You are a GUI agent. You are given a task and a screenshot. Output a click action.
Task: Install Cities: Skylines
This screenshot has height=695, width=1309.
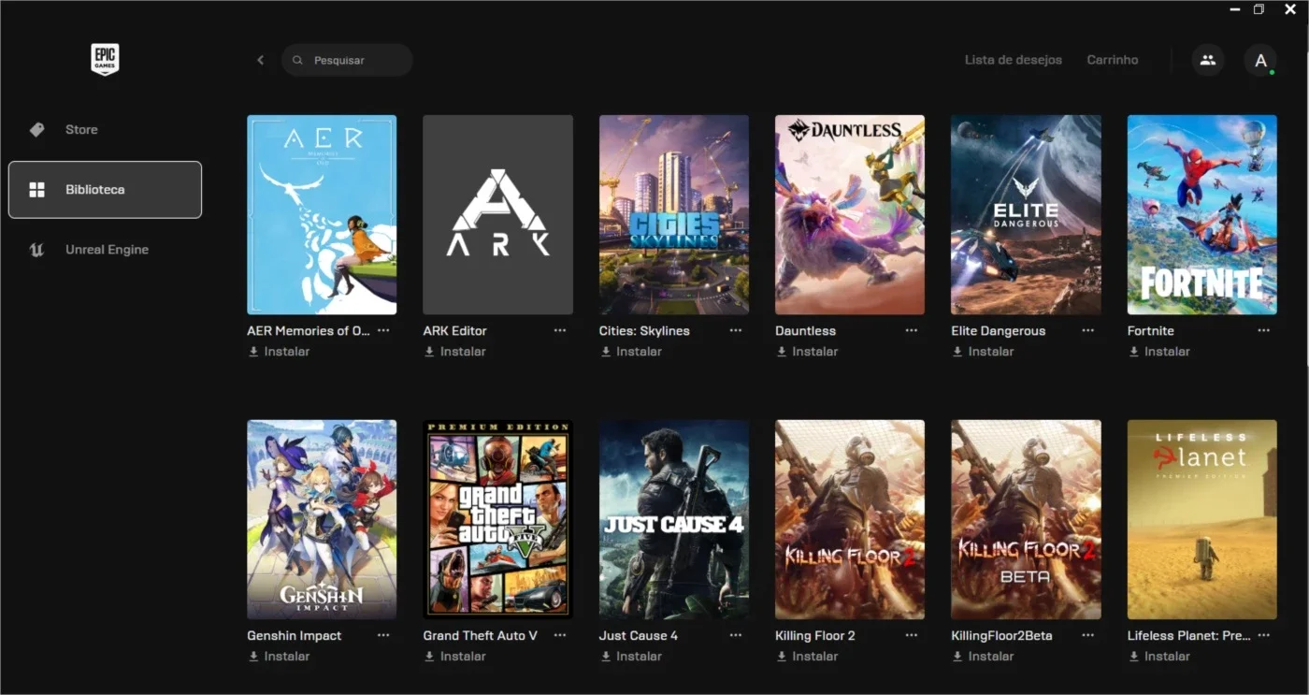click(x=631, y=352)
